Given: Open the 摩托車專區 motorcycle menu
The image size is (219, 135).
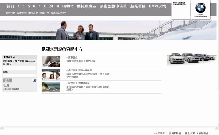Looking at the screenshot, I should click(87, 6).
